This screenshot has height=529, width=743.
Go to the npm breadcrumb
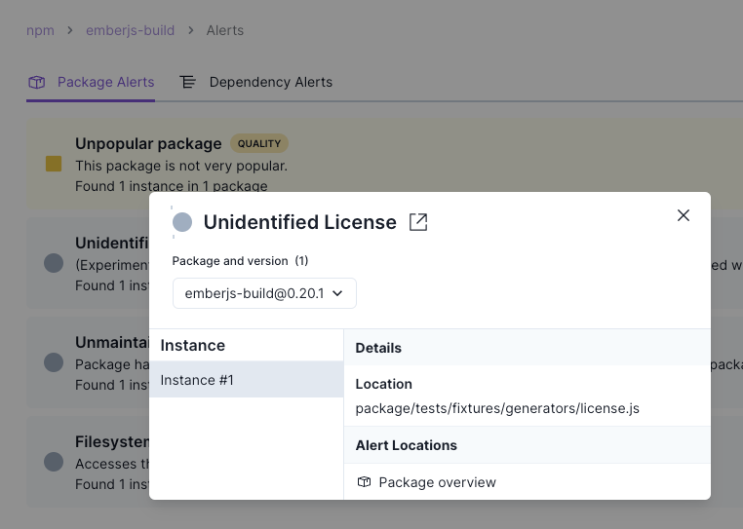tap(40, 30)
